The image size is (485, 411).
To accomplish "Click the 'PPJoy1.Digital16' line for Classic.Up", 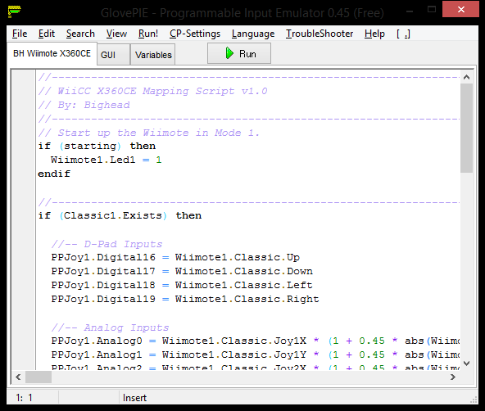I will pos(175,257).
